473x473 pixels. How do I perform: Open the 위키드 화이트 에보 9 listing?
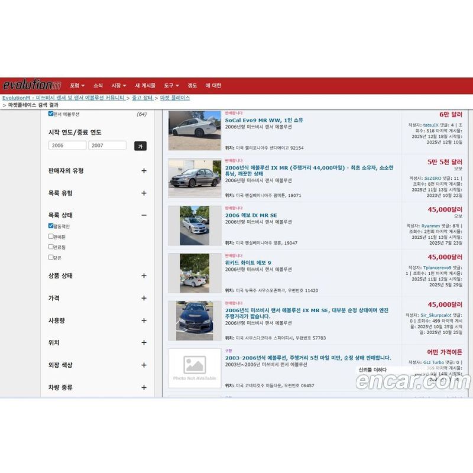(x=248, y=263)
